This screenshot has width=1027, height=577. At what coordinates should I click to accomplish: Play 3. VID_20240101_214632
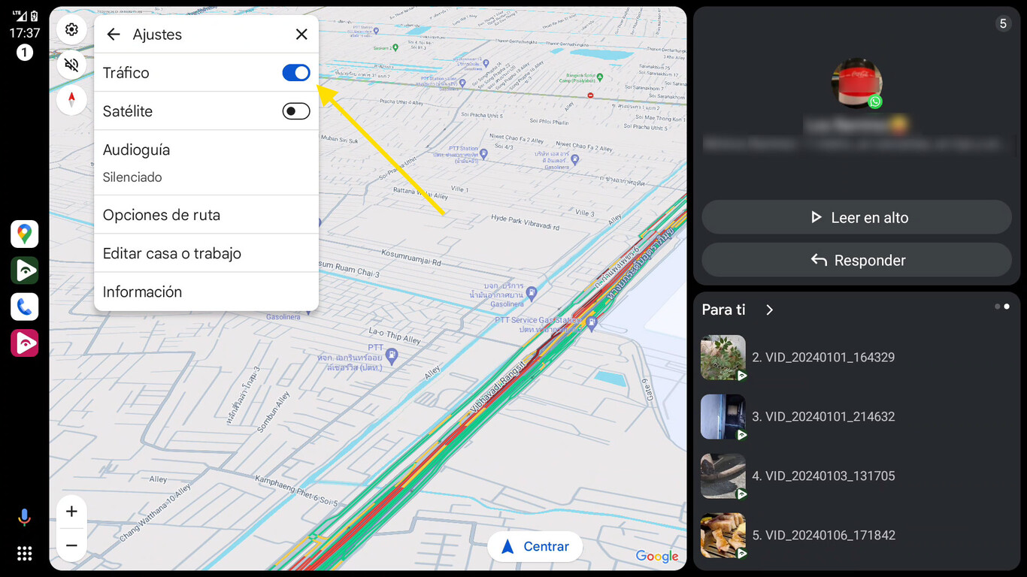coord(856,417)
